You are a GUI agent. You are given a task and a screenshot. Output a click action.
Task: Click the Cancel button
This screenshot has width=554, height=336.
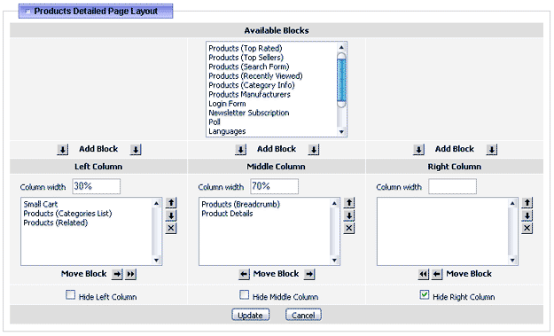click(x=303, y=315)
